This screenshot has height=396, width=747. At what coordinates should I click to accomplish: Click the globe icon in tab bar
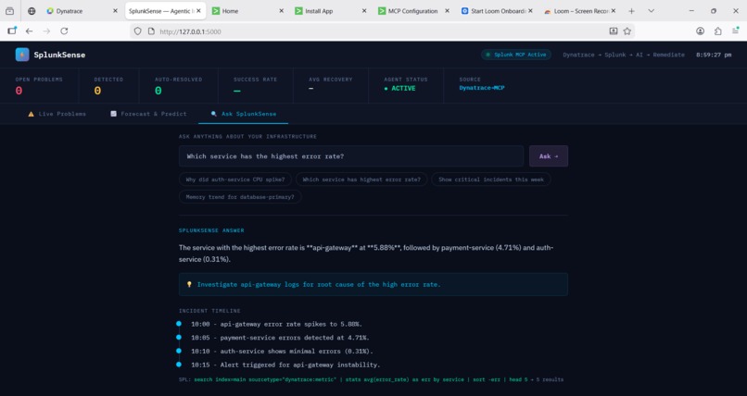click(x=32, y=11)
